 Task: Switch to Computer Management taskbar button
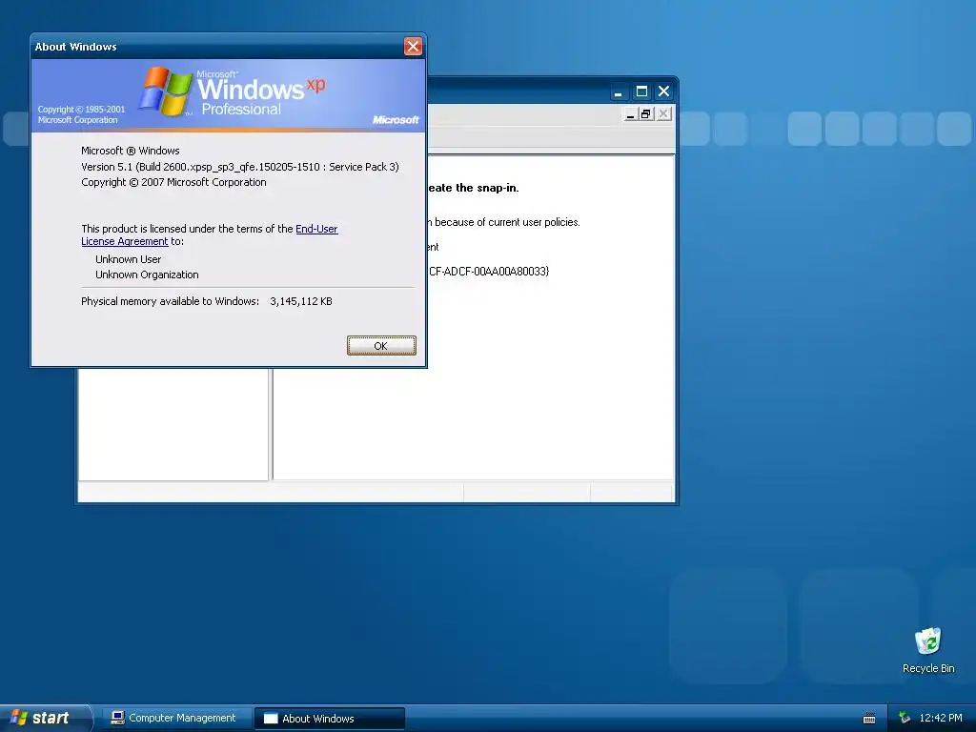coord(174,718)
